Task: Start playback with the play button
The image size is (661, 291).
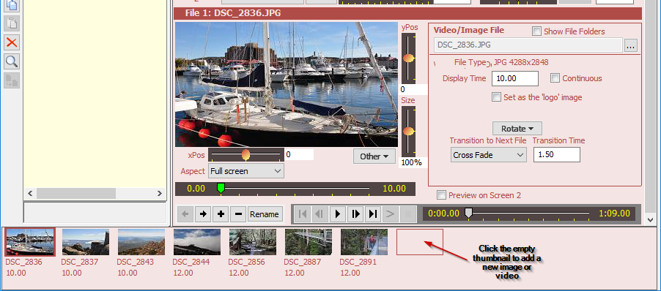Action: point(338,214)
